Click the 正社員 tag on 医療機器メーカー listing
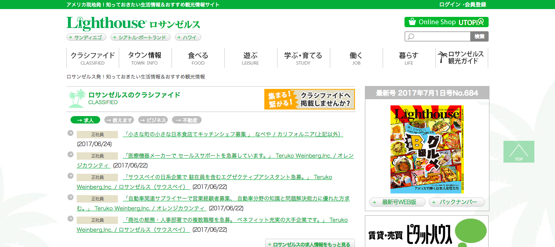 (x=97, y=156)
